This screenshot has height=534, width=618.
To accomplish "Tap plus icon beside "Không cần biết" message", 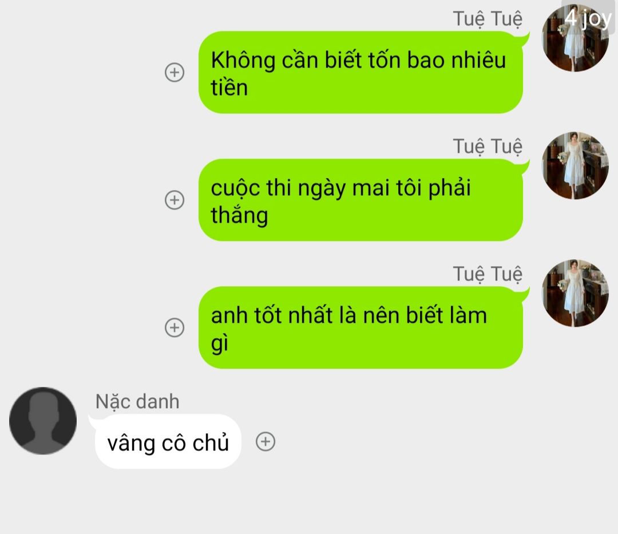I will pos(174,72).
